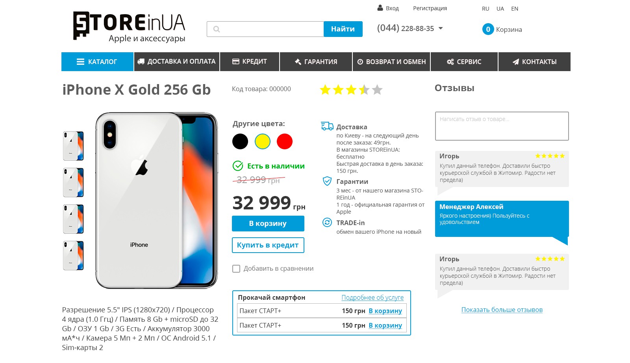630x363 pixels.
Task: Open the cart counter circle icon
Action: pyautogui.click(x=488, y=29)
